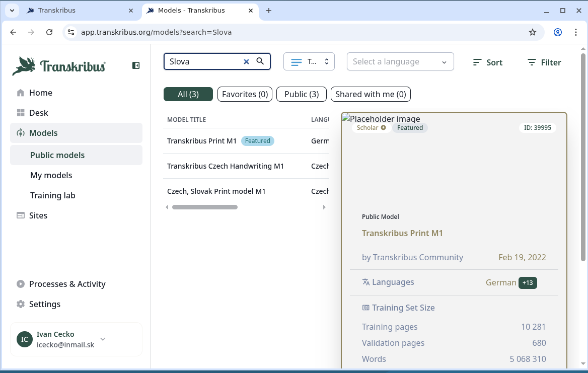This screenshot has height=373, width=588.
Task: Open the model type dropdown
Action: pyautogui.click(x=309, y=61)
